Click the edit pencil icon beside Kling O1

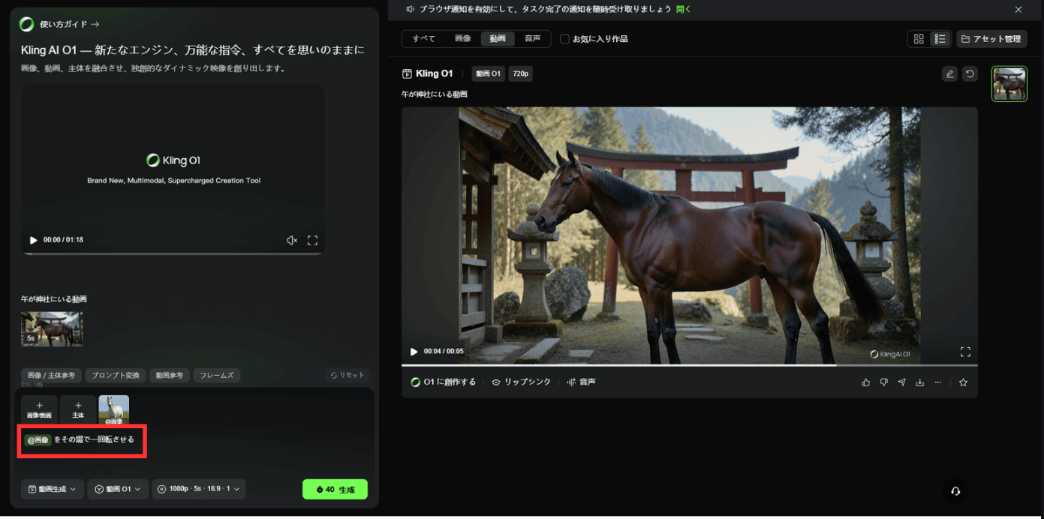[949, 73]
